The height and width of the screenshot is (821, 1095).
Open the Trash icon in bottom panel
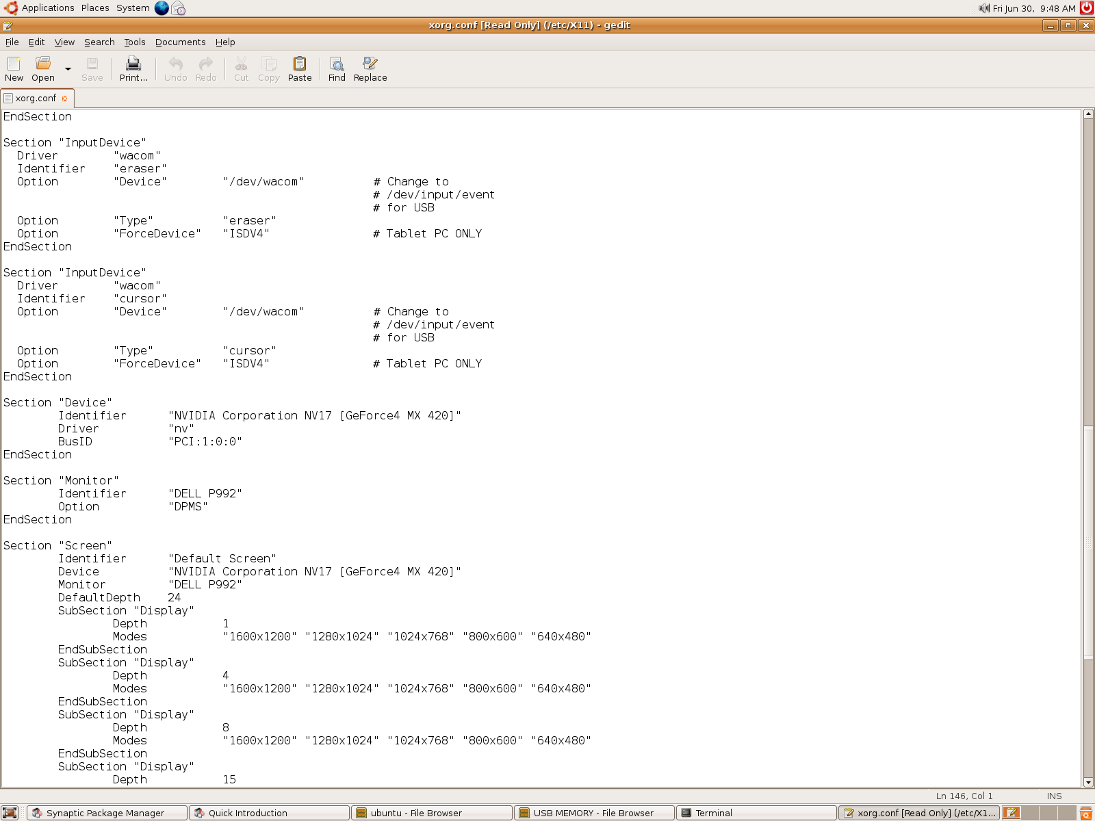(x=1086, y=813)
